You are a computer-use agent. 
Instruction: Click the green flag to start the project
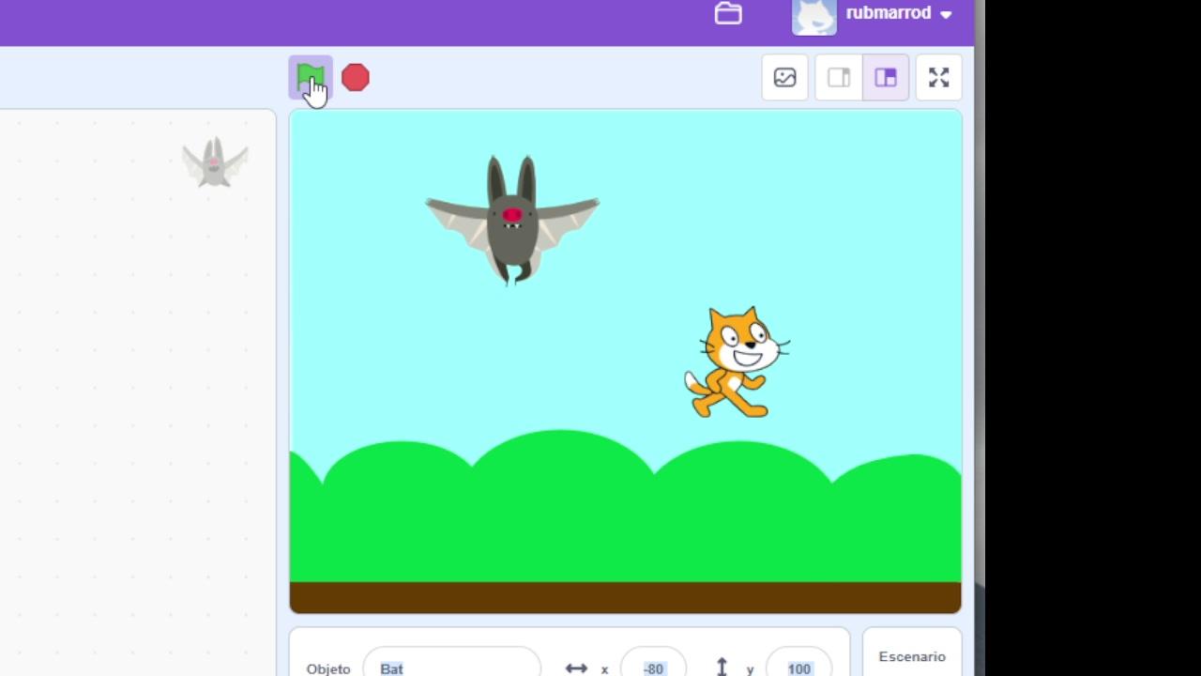pos(310,77)
